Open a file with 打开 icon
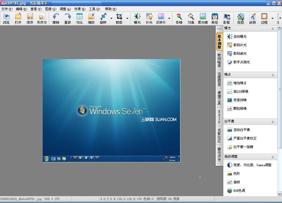This screenshot has height=203, width=282. point(18,18)
